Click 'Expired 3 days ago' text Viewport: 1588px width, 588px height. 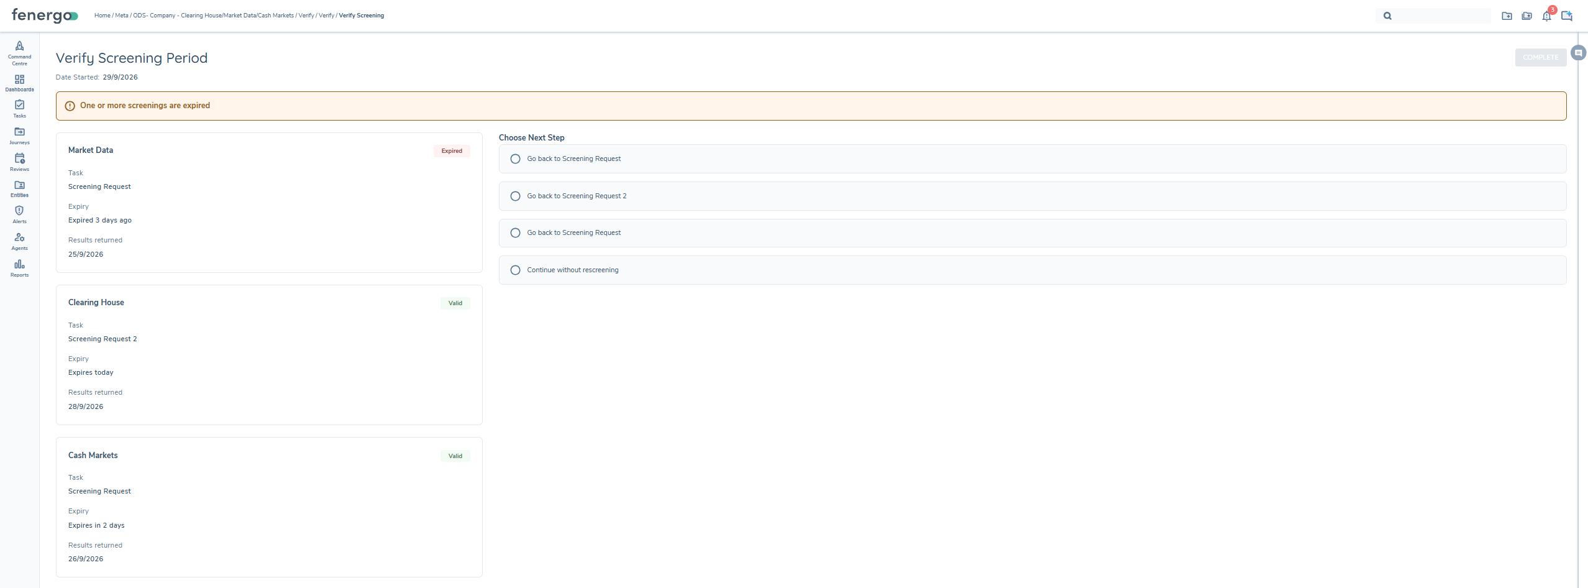click(100, 221)
